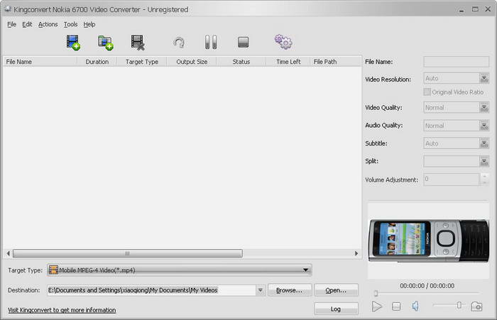Toggle Original Video Ratio checkbox
The width and height of the screenshot is (497, 320).
tap(427, 92)
